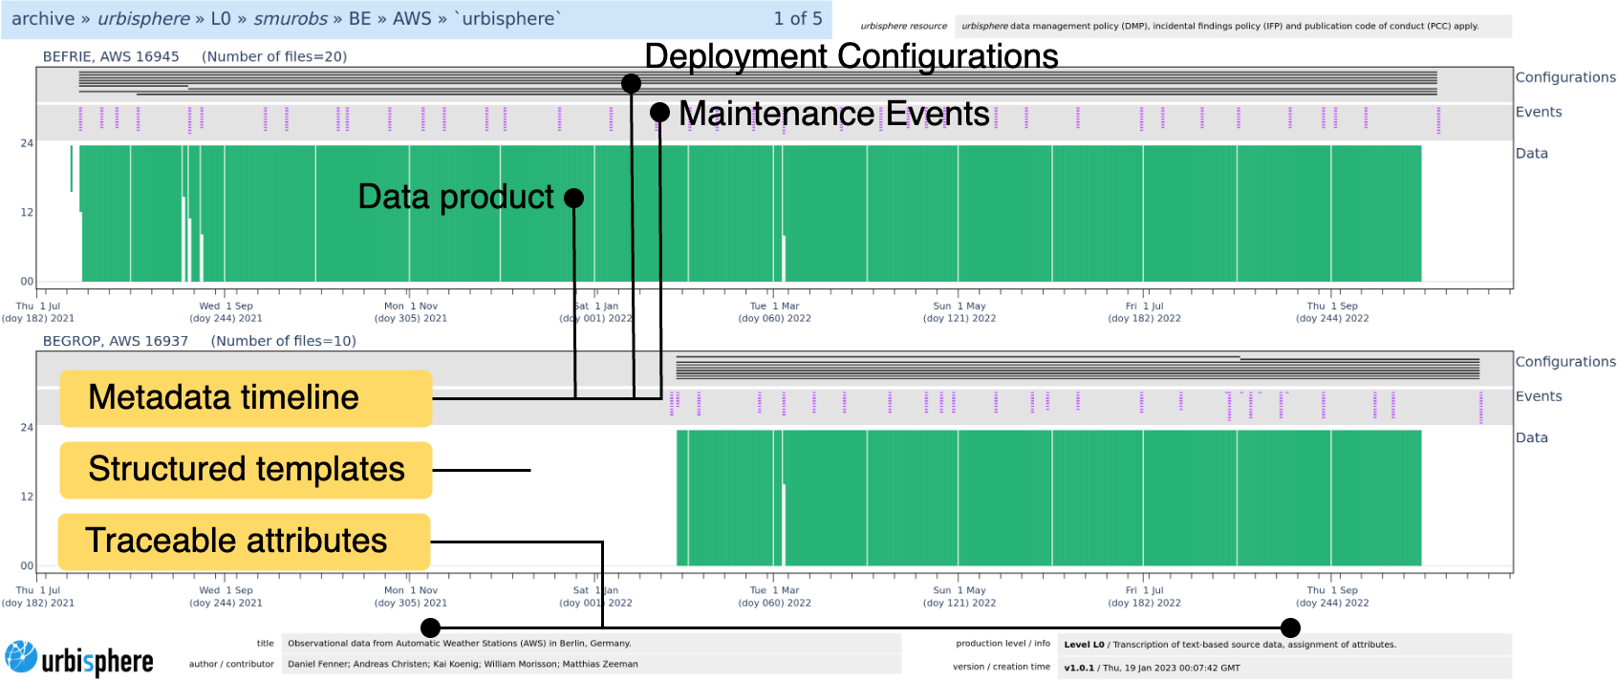This screenshot has width=1617, height=680.
Task: Select the 'Structured templates' yellow box
Action: [x=246, y=469]
